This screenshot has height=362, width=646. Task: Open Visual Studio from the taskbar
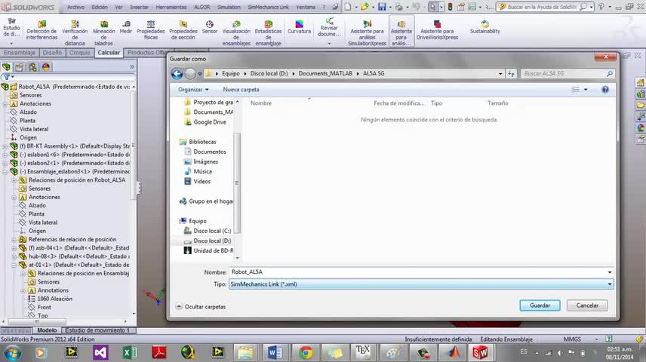(100, 352)
